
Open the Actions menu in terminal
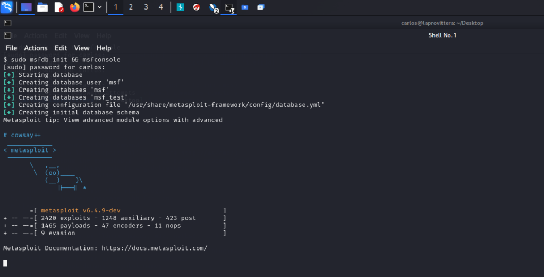[x=36, y=48]
